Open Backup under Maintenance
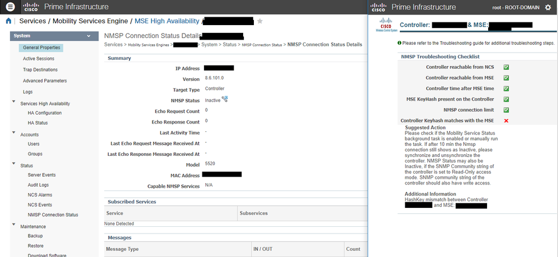This screenshot has width=558, height=257. [x=35, y=236]
